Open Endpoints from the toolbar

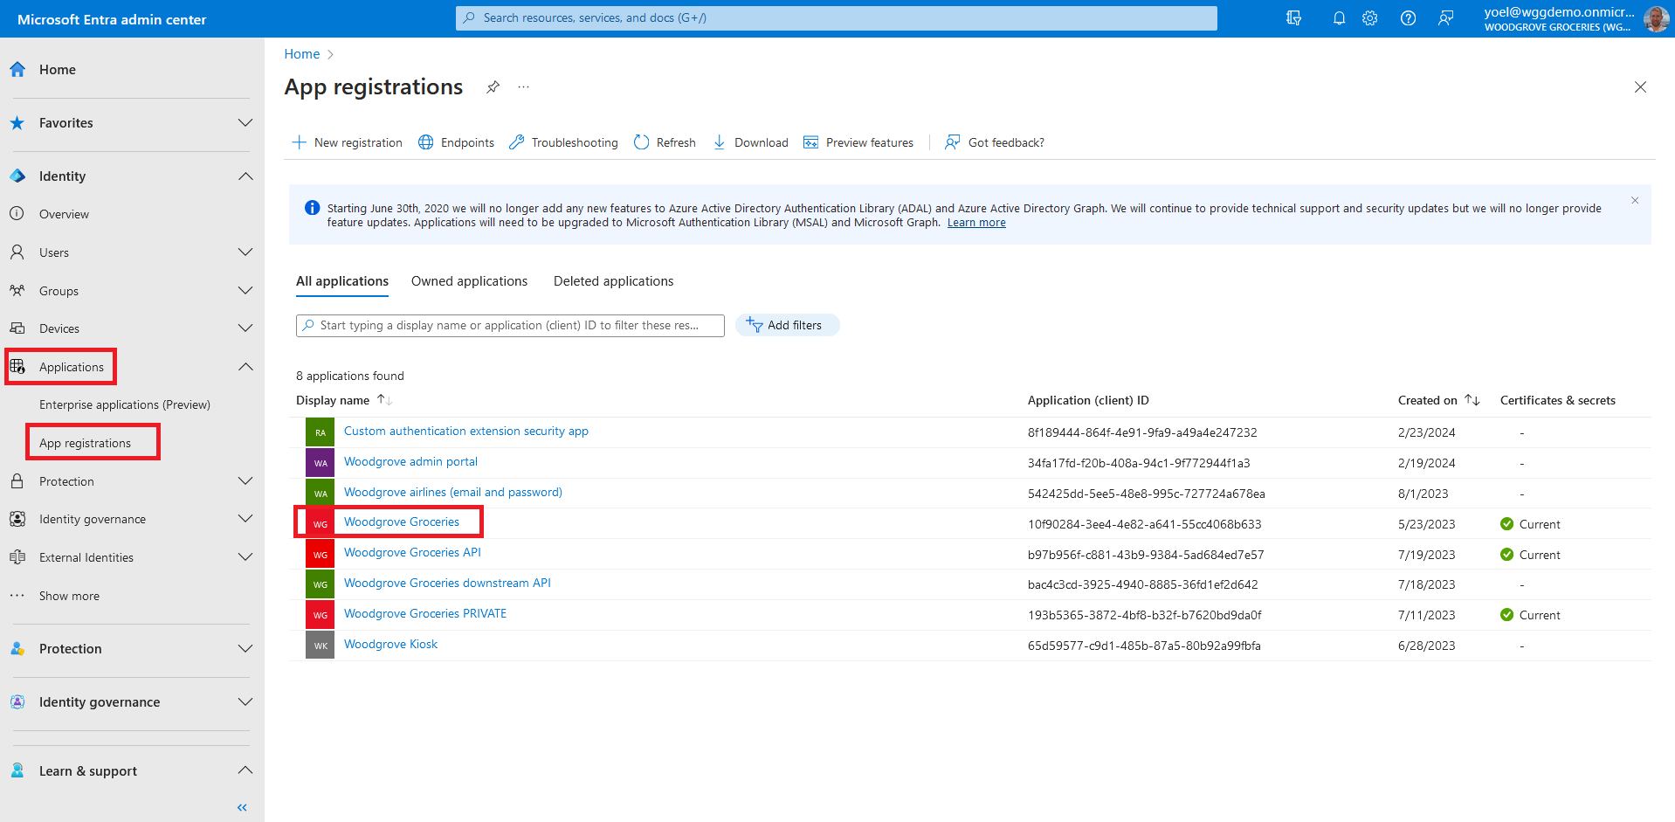456,142
